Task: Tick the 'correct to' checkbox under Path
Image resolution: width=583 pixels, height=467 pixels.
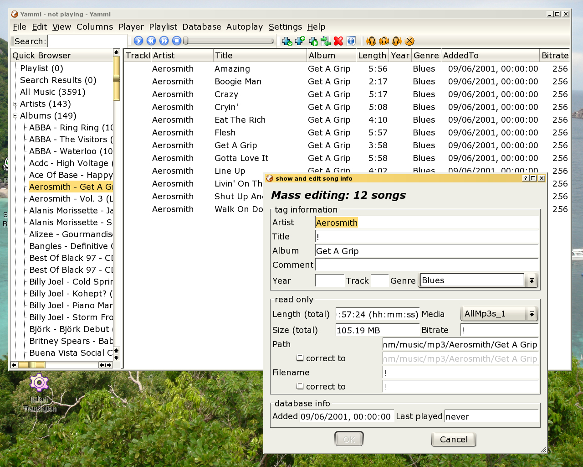Action: click(x=300, y=358)
